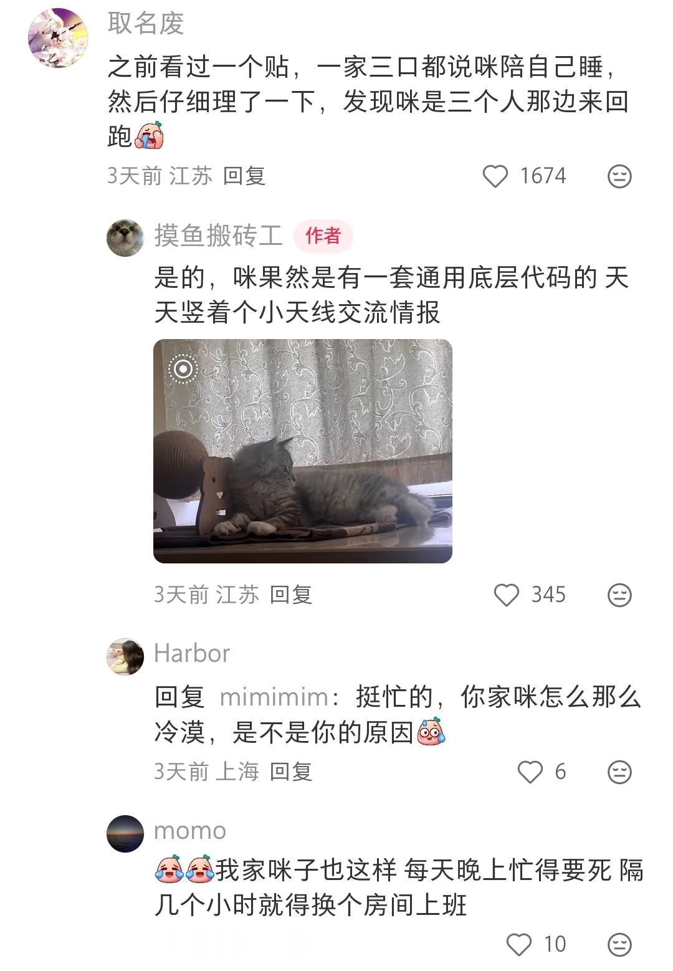Image resolution: width=673 pixels, height=971 pixels.
Task: Open the gray cat live photo
Action: (303, 451)
